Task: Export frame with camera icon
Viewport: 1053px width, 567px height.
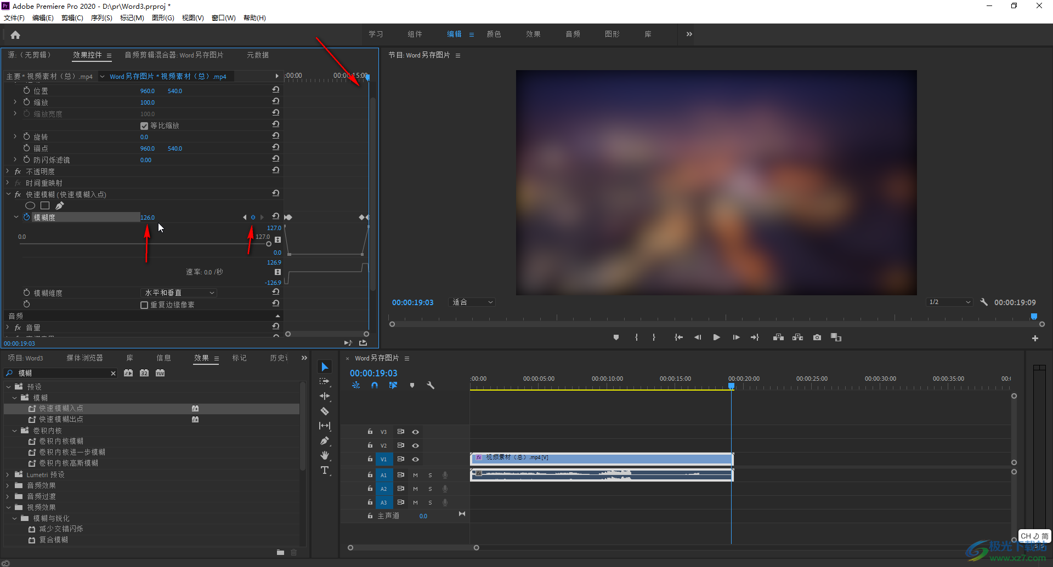Action: click(817, 337)
